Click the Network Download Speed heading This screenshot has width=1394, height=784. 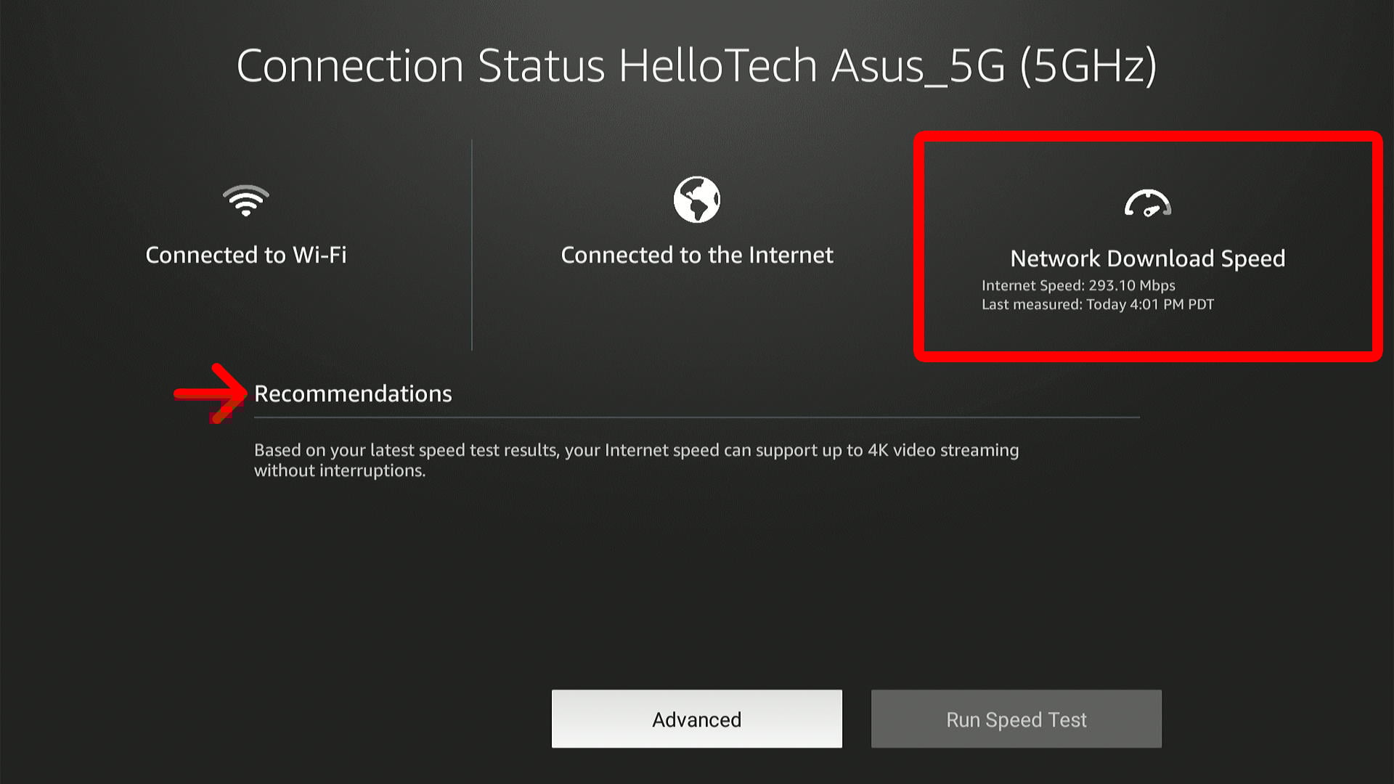coord(1147,258)
